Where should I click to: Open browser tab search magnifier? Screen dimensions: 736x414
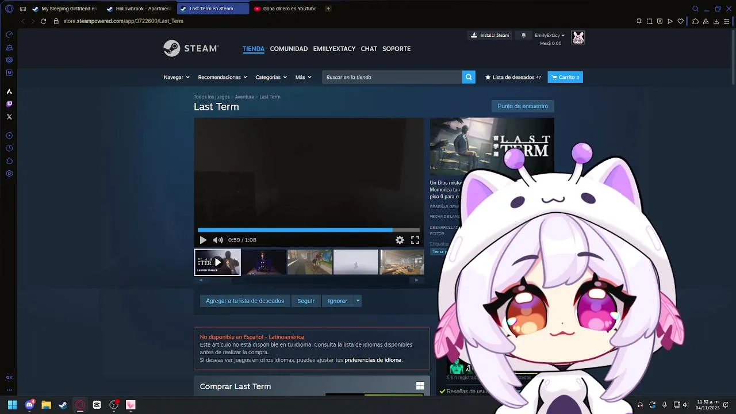coord(695,9)
